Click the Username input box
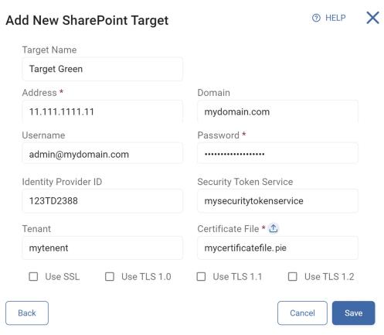 pyautogui.click(x=102, y=154)
